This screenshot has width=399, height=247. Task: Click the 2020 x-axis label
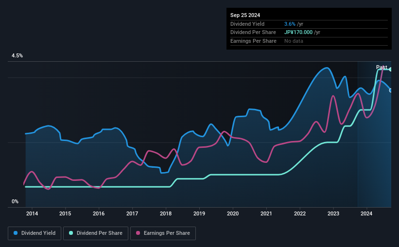coord(233,213)
